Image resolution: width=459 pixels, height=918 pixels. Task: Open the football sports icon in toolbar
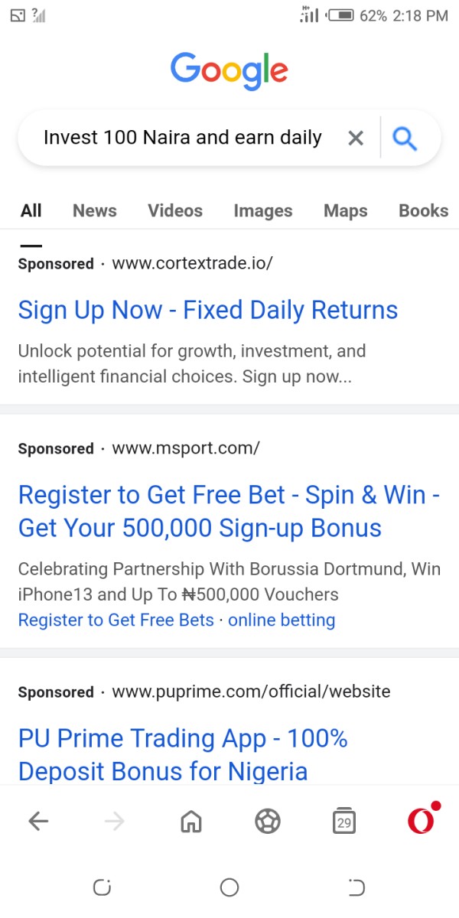(268, 822)
